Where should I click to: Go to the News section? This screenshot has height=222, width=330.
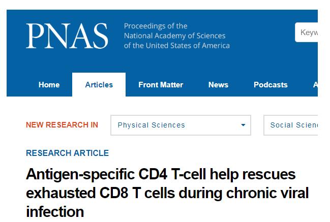pos(218,85)
